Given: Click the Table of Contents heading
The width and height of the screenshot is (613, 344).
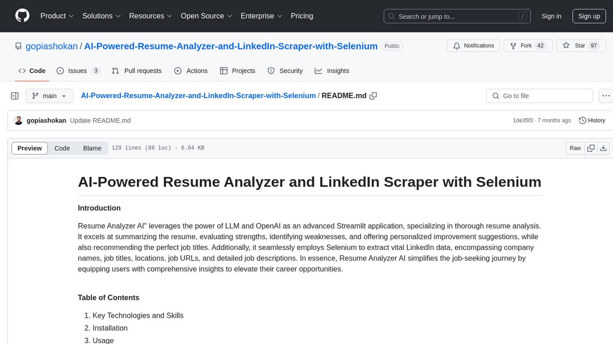Looking at the screenshot, I should click(109, 298).
